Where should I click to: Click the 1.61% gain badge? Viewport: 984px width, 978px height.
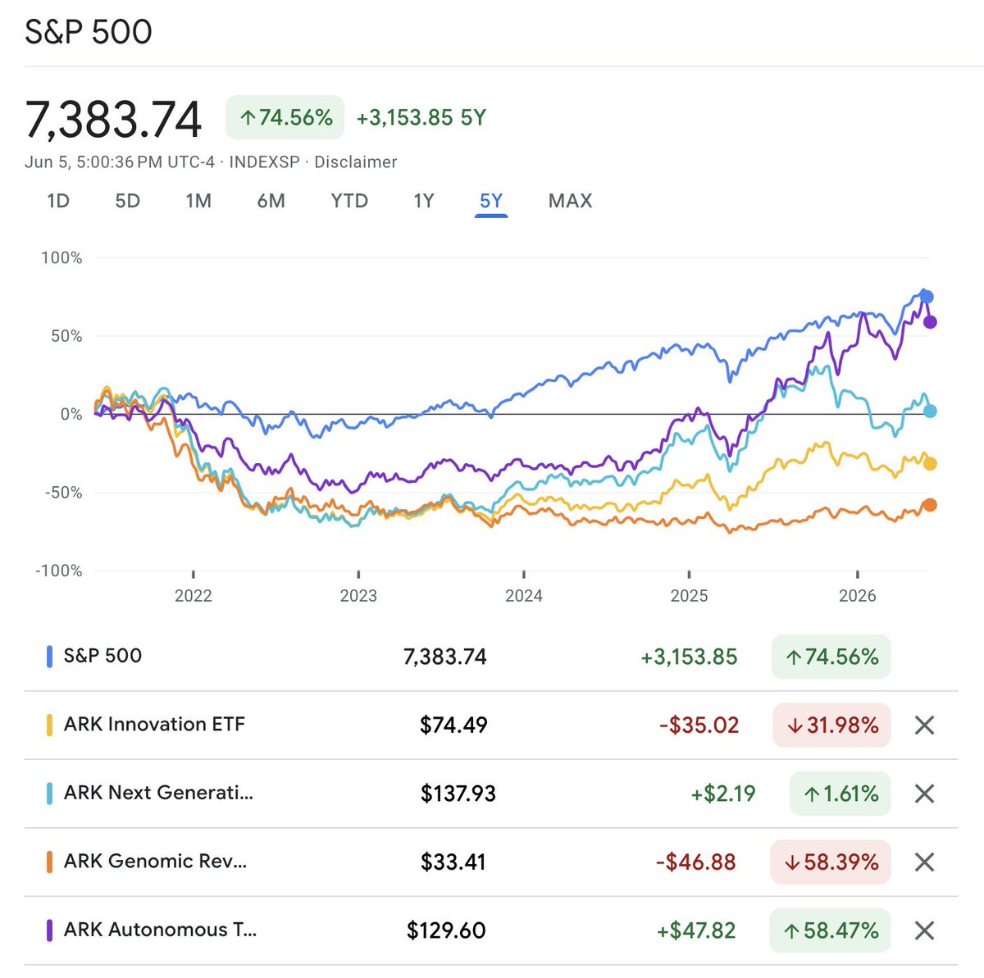(840, 794)
